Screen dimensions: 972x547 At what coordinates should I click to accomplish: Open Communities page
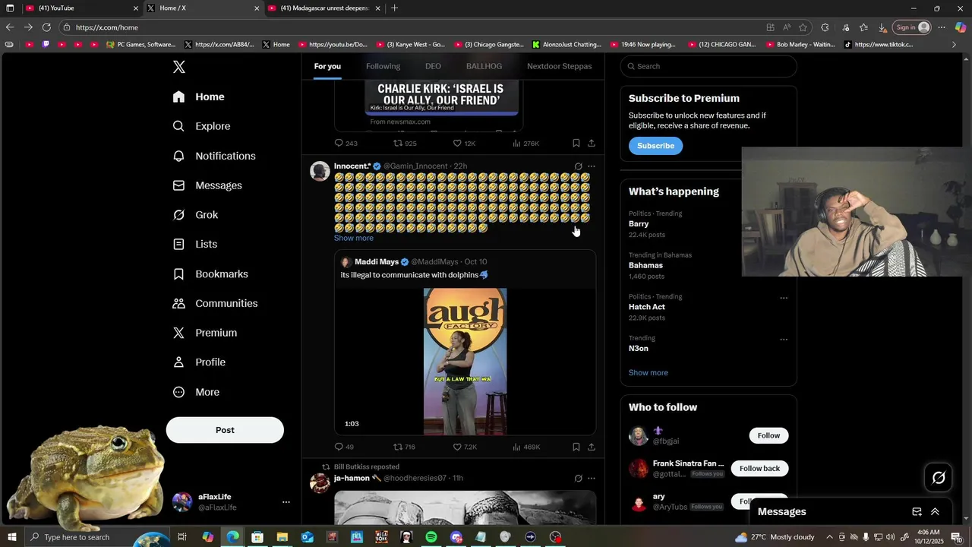point(215,303)
